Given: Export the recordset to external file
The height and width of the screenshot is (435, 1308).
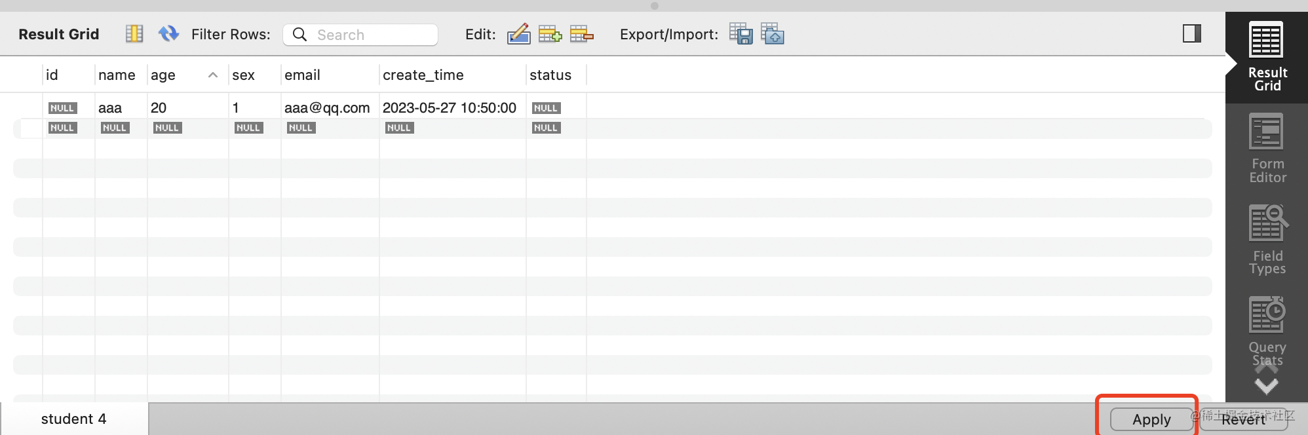Looking at the screenshot, I should tap(741, 33).
